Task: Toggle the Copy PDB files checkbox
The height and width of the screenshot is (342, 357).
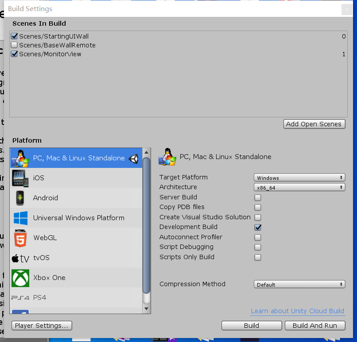Action: [x=258, y=207]
